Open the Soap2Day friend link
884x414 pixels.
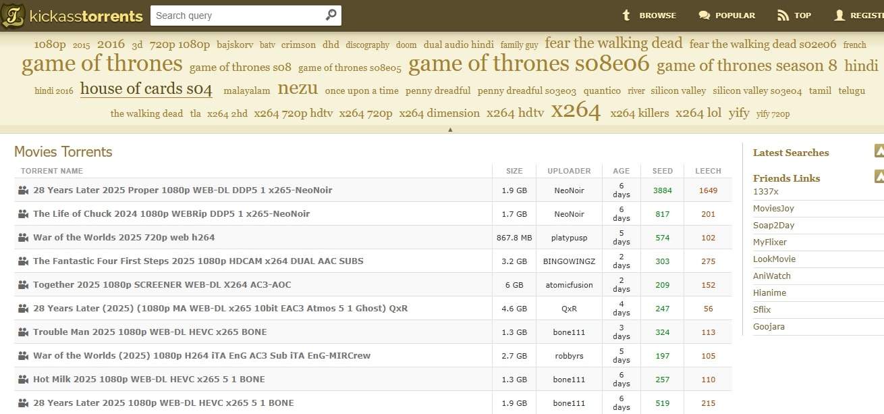pyautogui.click(x=773, y=225)
